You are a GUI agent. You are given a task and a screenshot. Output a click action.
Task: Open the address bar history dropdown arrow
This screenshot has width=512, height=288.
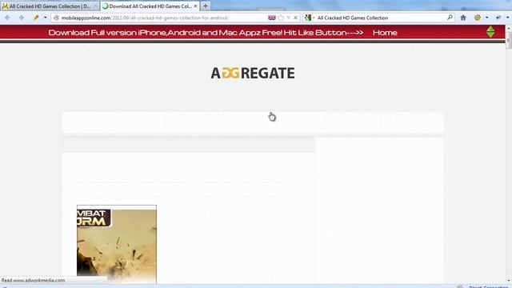click(x=288, y=18)
